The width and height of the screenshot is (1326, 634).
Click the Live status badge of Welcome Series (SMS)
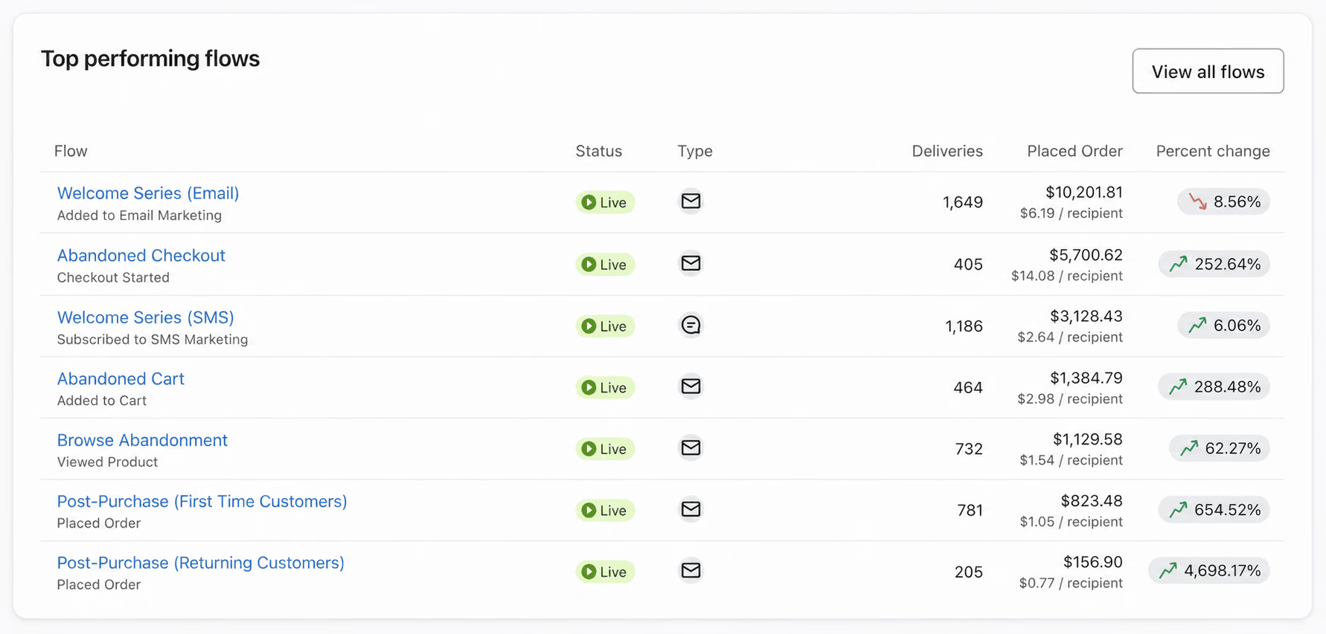coord(604,326)
